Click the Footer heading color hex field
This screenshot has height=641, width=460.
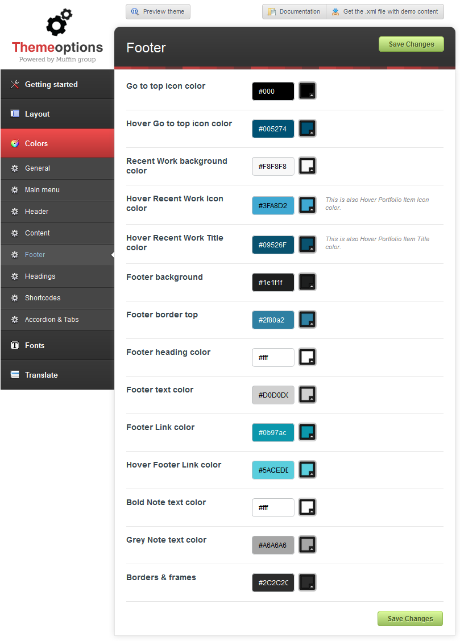[273, 357]
